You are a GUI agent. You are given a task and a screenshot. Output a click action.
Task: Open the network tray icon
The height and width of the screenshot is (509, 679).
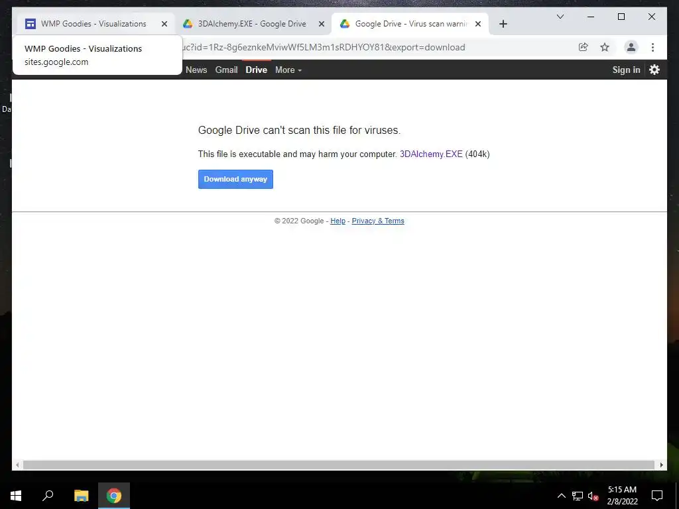tap(578, 496)
